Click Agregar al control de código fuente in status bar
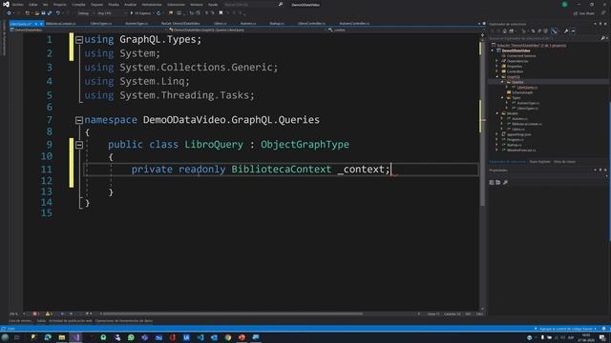Screen dimensions: 611x343 click(566, 329)
